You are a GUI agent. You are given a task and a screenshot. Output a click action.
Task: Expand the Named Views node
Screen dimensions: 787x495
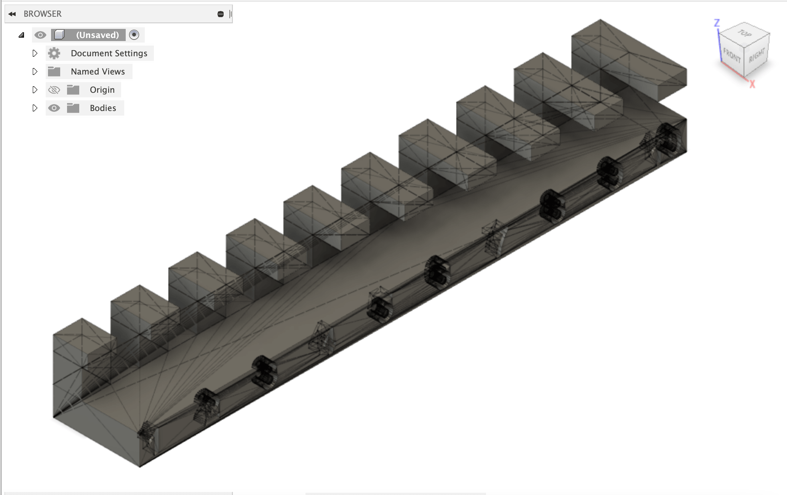pos(35,71)
